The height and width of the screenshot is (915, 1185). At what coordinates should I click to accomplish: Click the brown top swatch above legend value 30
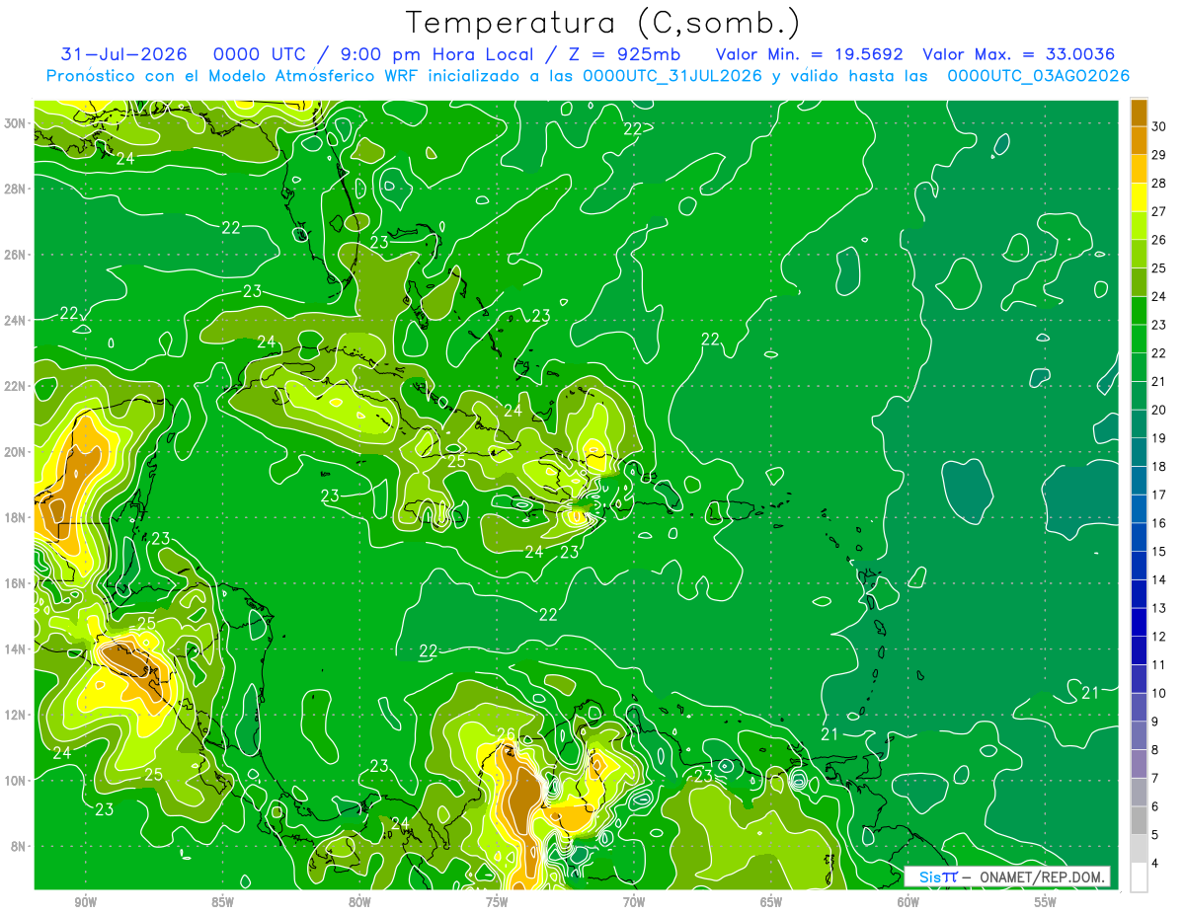[1139, 113]
